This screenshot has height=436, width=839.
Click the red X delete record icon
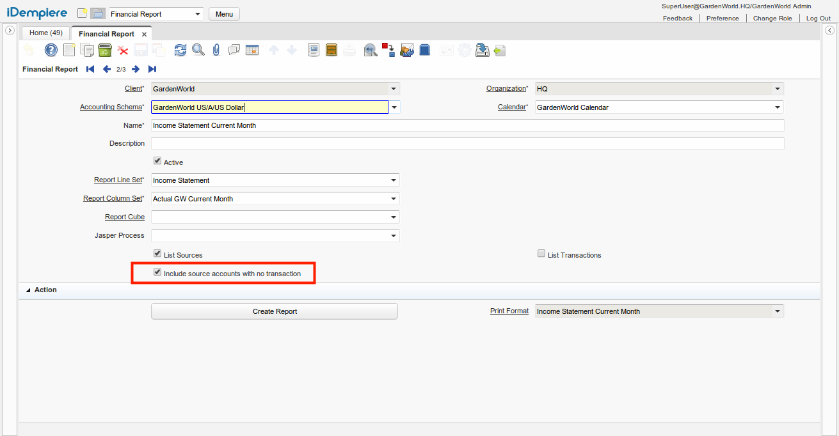click(x=123, y=50)
